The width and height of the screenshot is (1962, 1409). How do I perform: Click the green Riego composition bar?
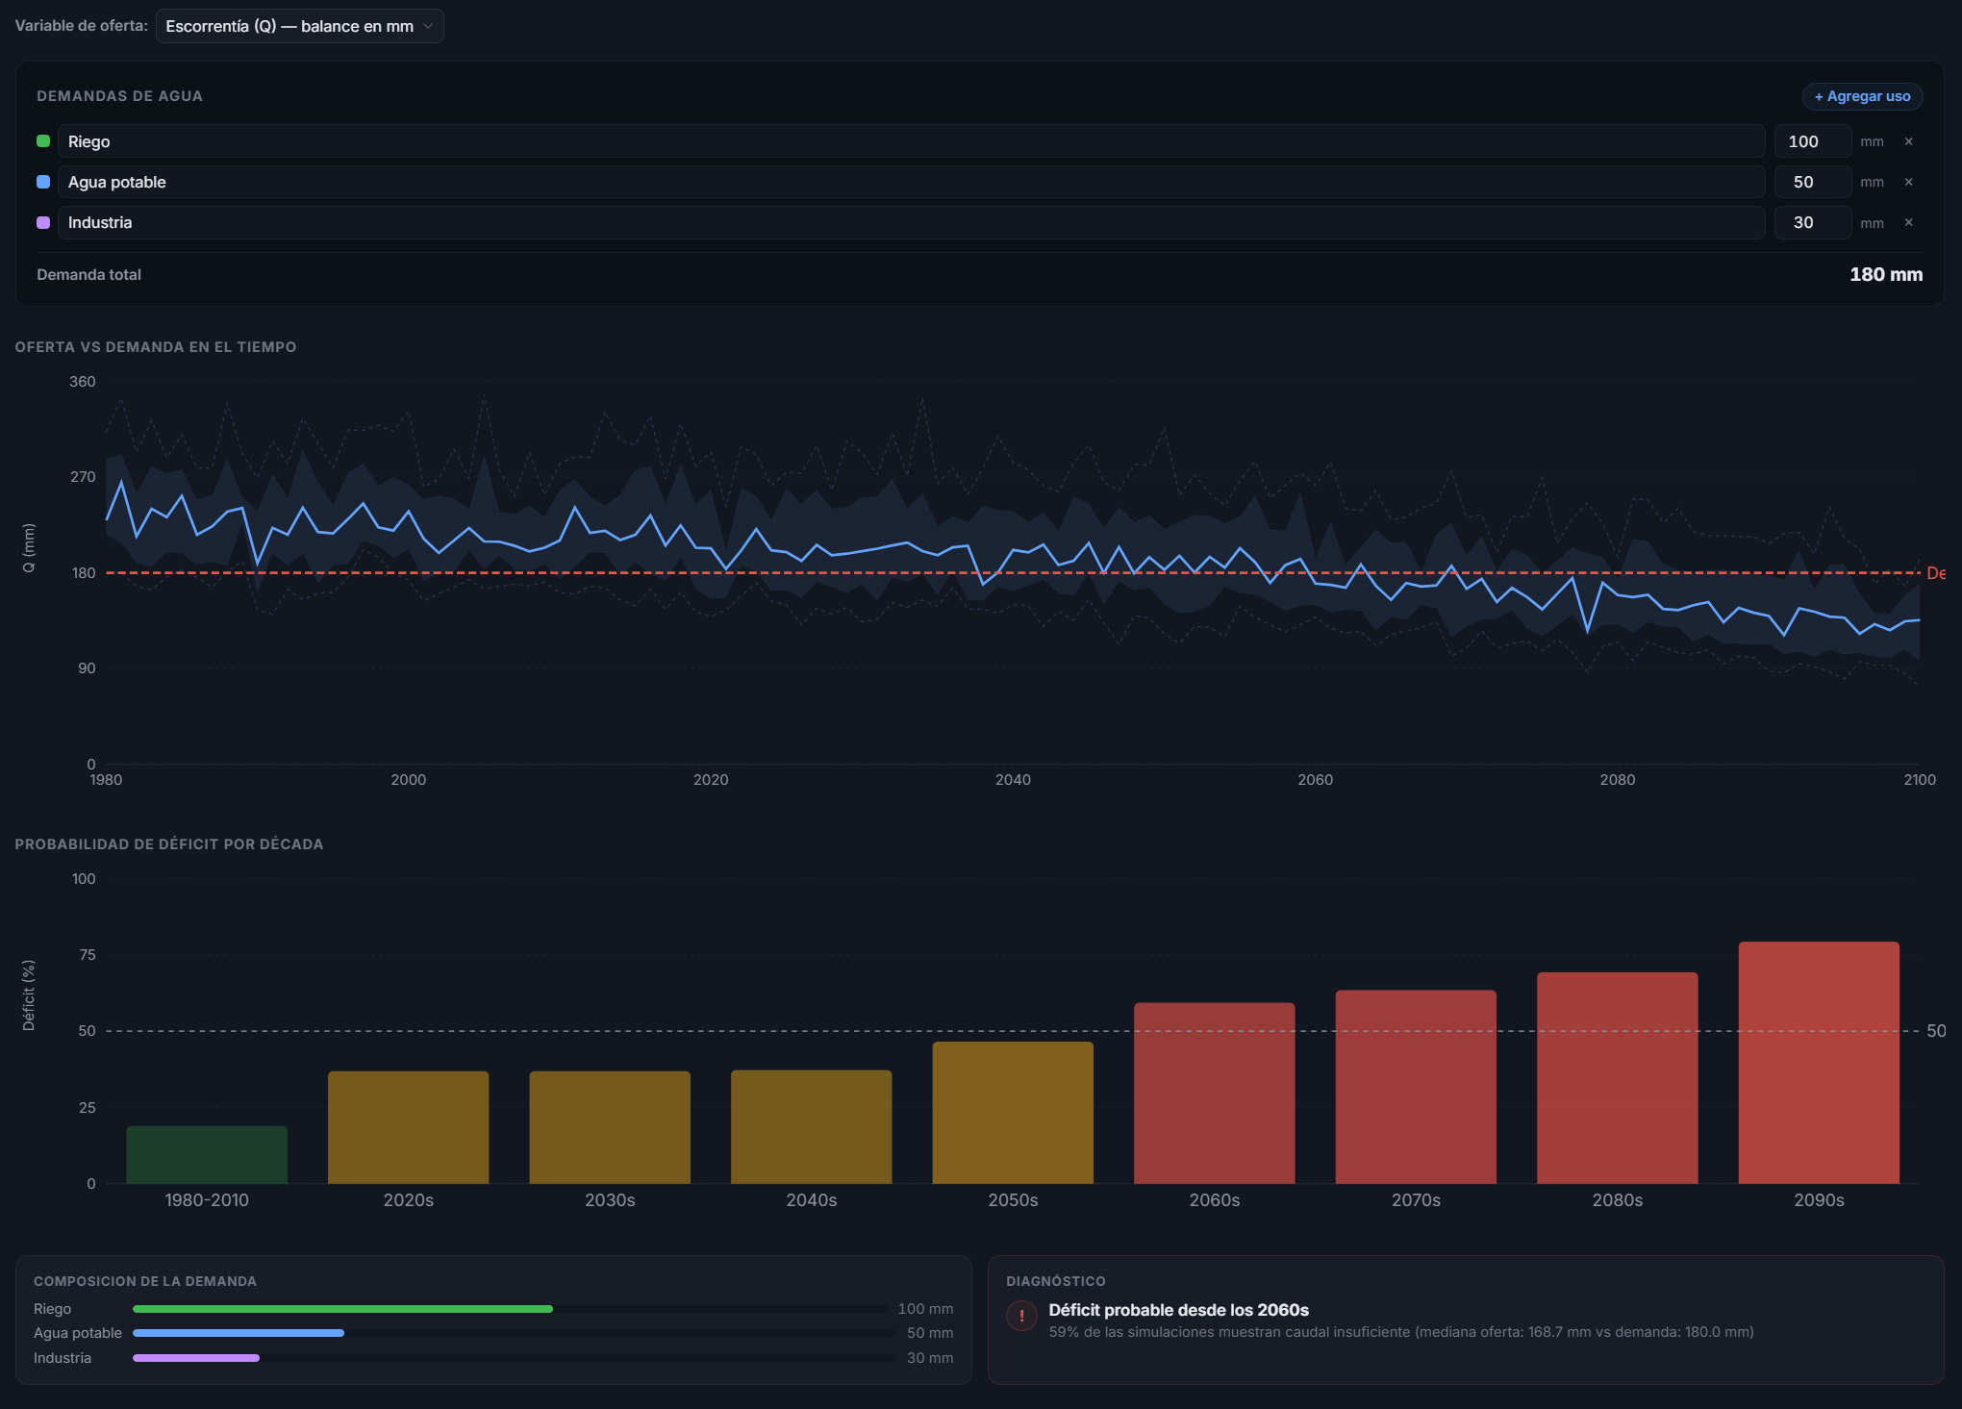coord(342,1309)
